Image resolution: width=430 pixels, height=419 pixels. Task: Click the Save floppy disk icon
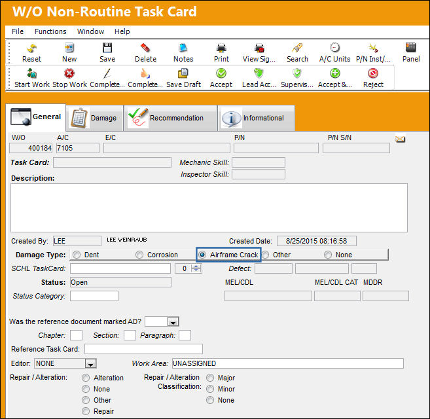107,48
